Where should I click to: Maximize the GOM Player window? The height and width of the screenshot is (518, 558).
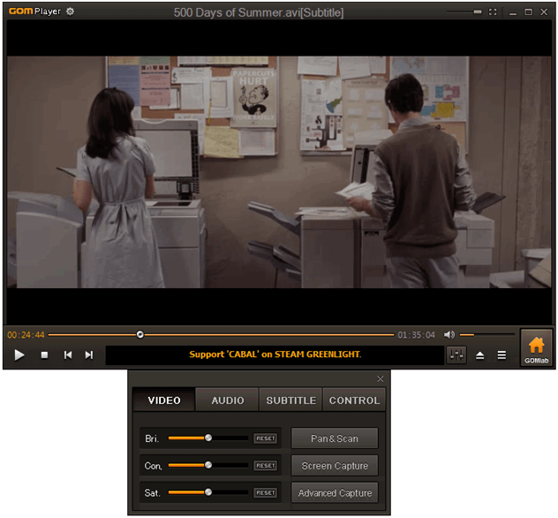[529, 12]
